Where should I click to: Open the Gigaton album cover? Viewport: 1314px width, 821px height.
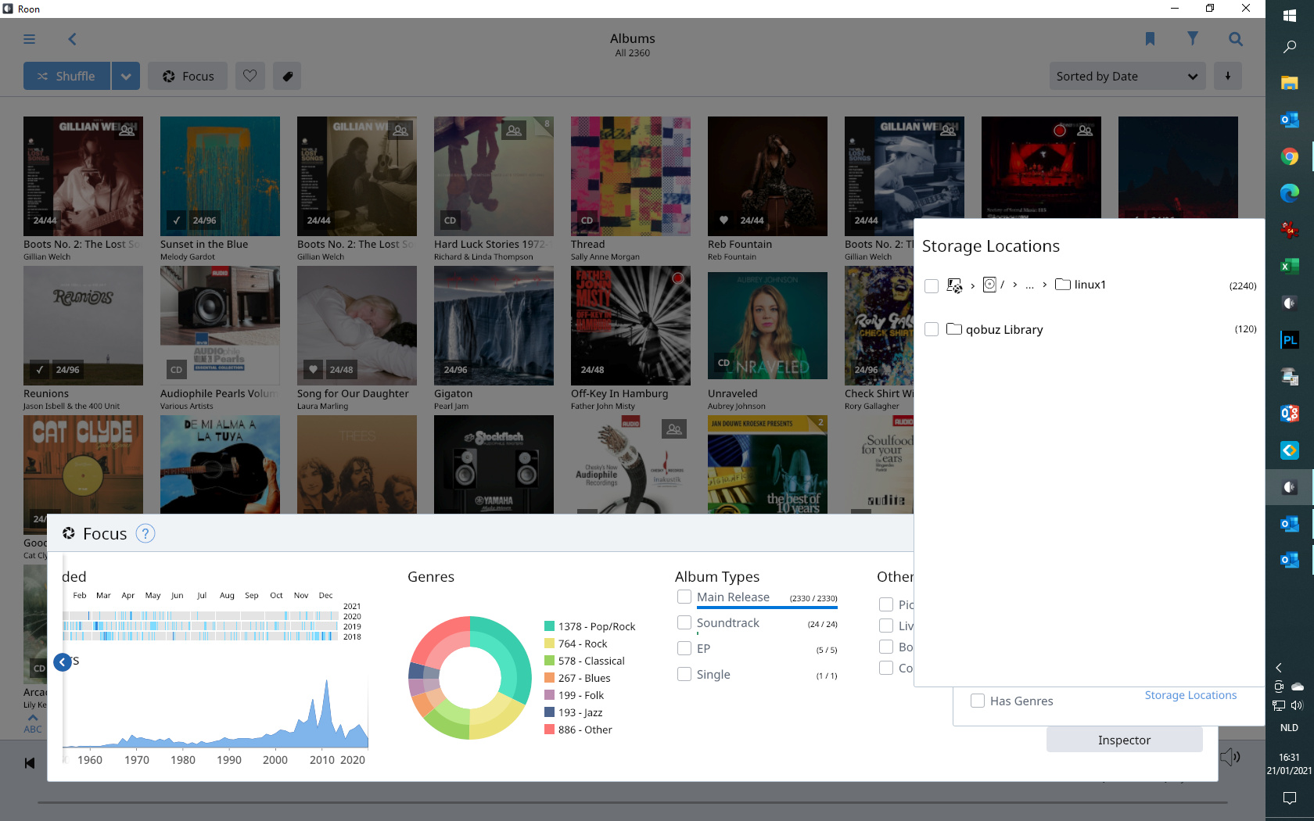click(494, 325)
